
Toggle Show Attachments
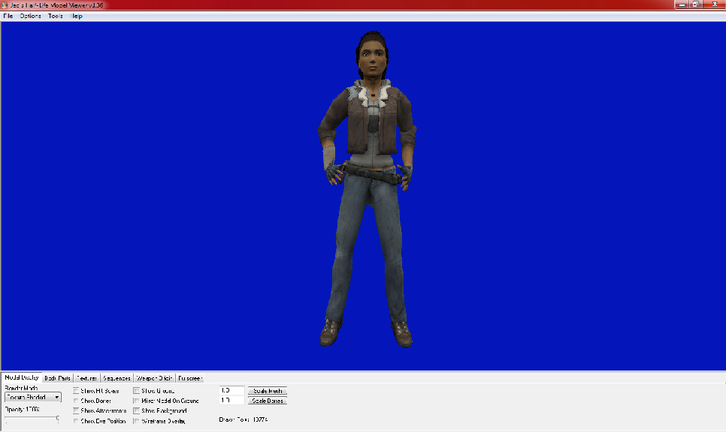click(x=75, y=410)
